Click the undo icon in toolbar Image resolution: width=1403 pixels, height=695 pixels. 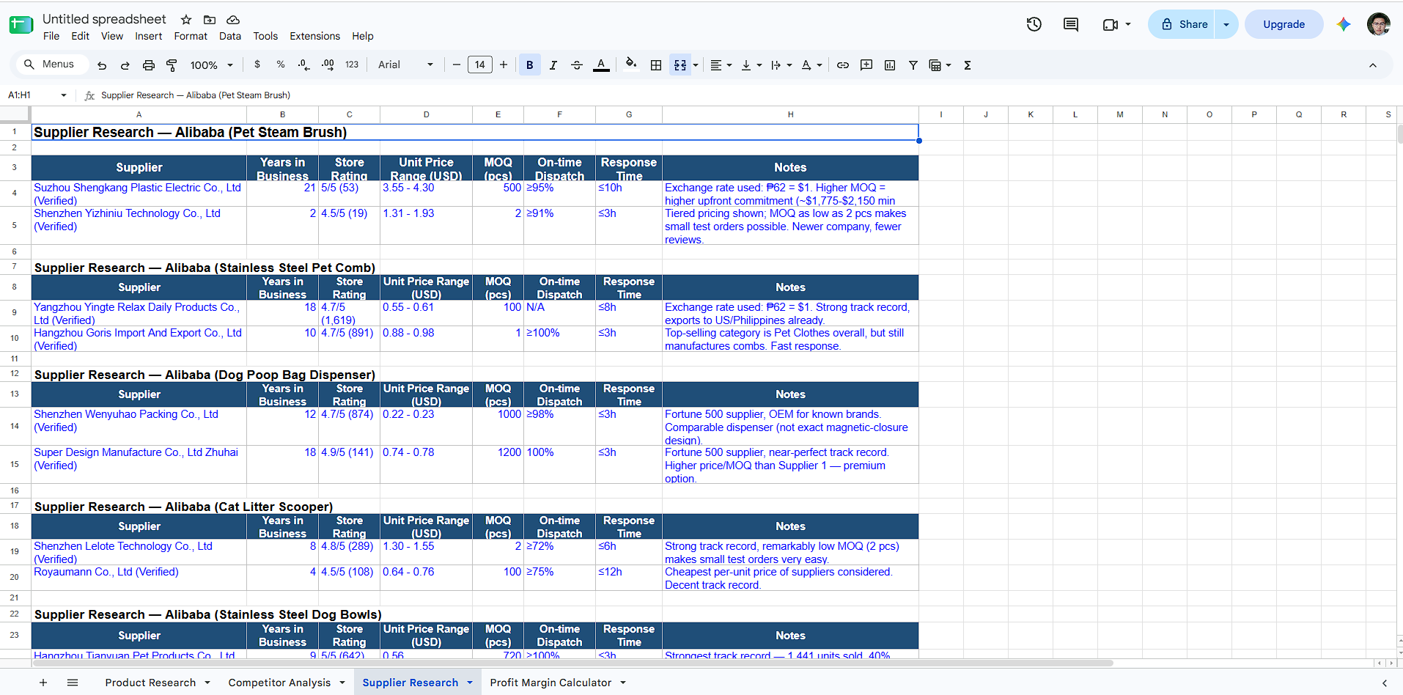click(x=102, y=65)
